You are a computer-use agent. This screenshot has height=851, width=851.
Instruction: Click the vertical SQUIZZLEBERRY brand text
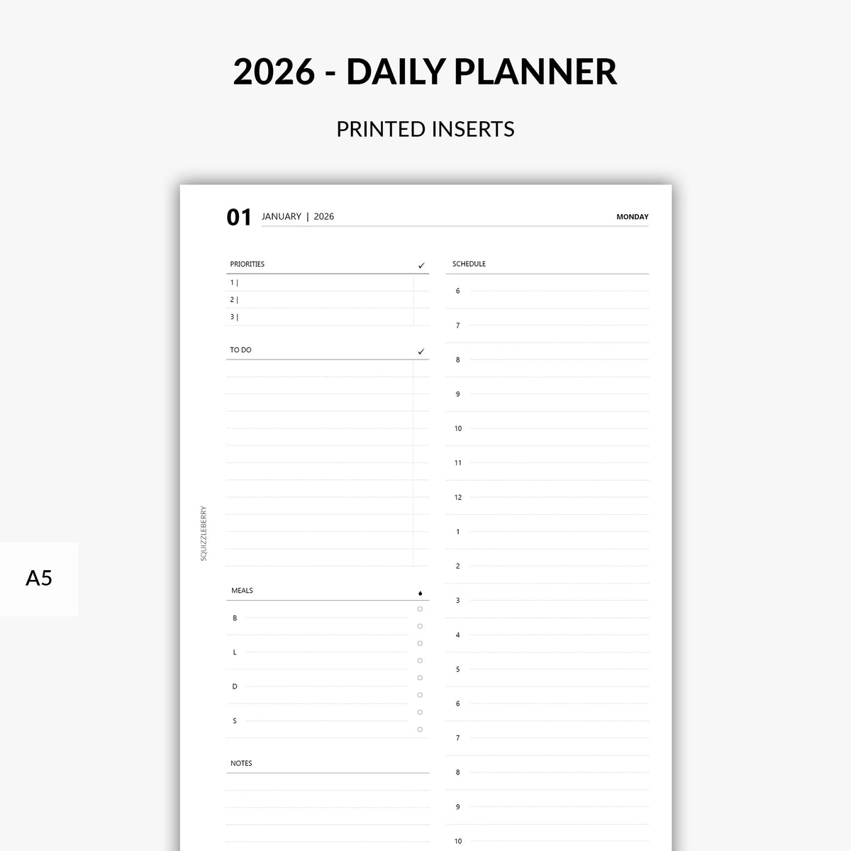coord(204,533)
